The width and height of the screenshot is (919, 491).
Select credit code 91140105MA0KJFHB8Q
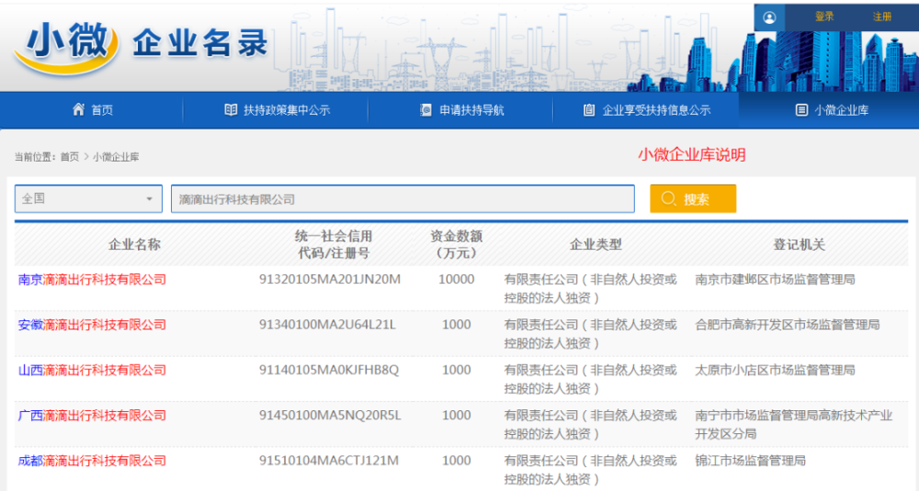[x=329, y=370]
